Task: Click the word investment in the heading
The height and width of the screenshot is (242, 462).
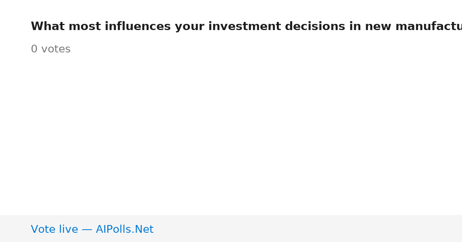Action: point(245,27)
